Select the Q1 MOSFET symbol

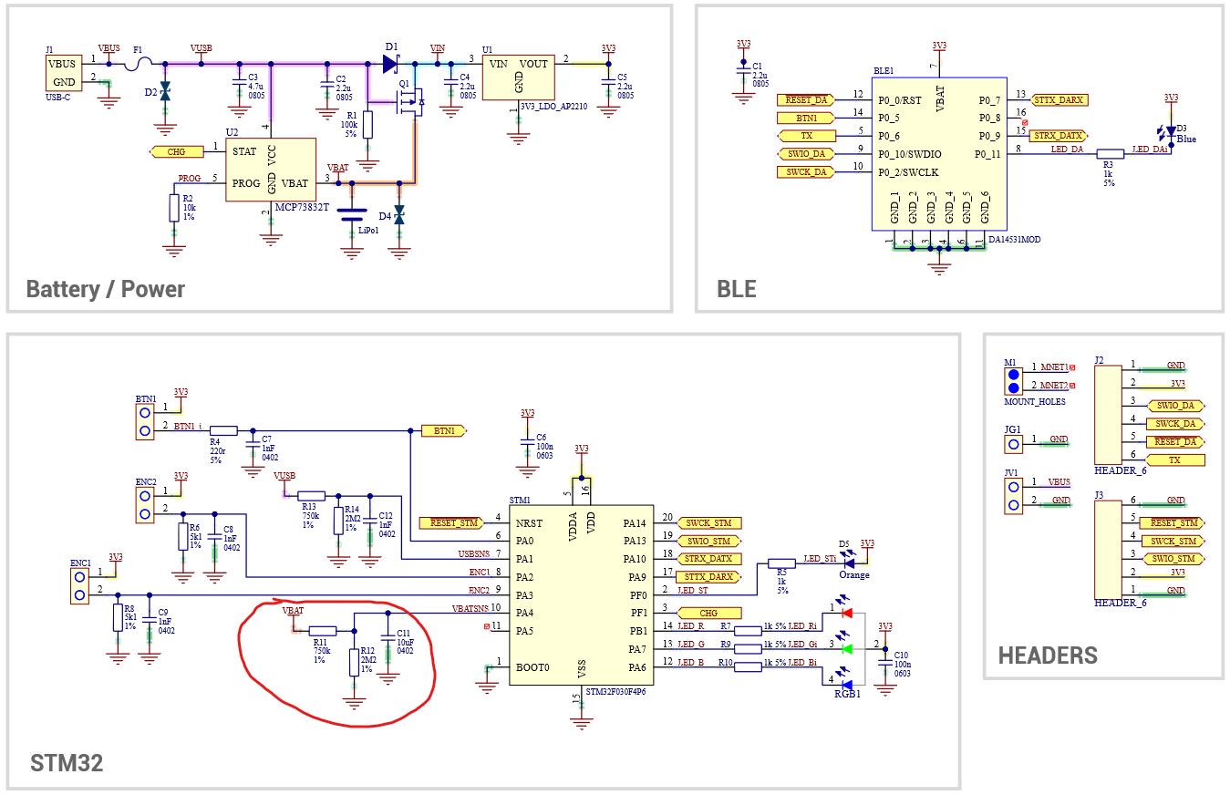pyautogui.click(x=408, y=103)
